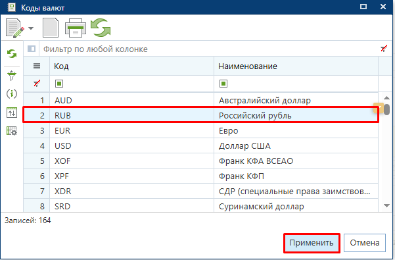The image size is (395, 260).
Task: Click the scrollbar up arrow
Action: [x=386, y=97]
